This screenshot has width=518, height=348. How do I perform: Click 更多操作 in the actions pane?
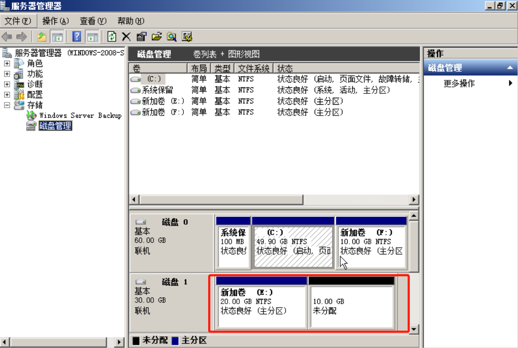(459, 83)
